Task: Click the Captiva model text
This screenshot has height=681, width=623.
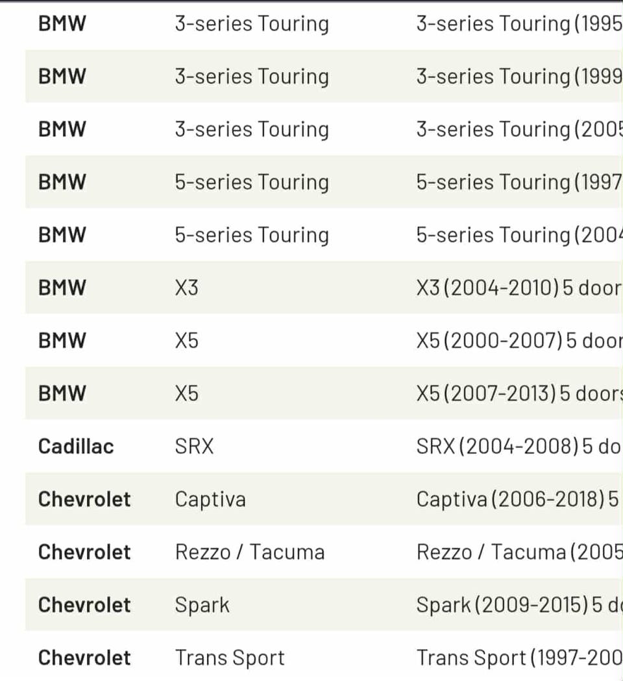Action: tap(210, 499)
